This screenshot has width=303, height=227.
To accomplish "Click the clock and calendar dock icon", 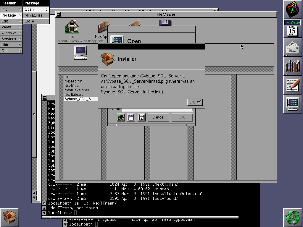I will (293, 28).
